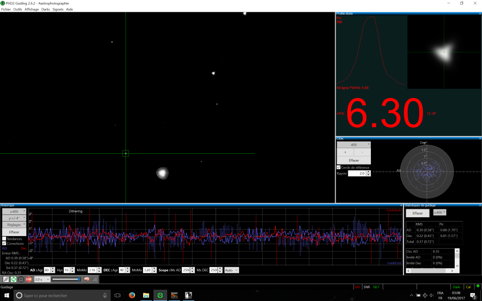Click Effacer button in Cible panel
This screenshot has width=482, height=301.
pos(354,160)
